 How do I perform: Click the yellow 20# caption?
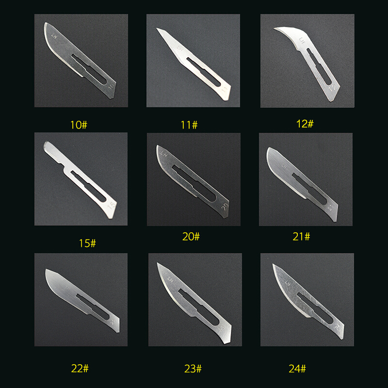click(x=191, y=237)
